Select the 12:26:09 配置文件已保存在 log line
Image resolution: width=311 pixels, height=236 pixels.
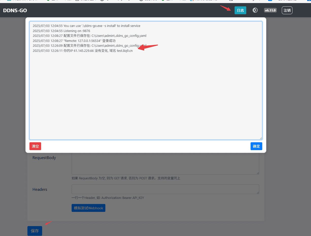pyautogui.click(x=90, y=46)
